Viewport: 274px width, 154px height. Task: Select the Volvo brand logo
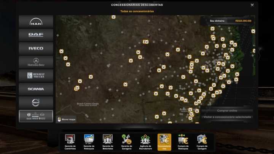(36, 103)
